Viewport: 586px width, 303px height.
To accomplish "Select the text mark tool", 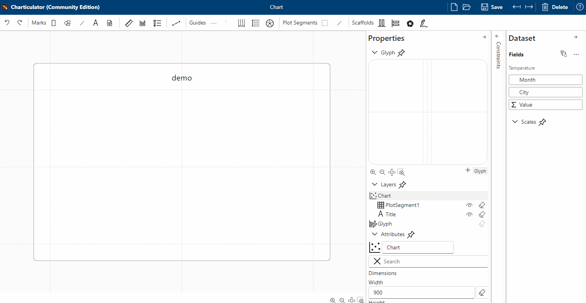I will 96,23.
